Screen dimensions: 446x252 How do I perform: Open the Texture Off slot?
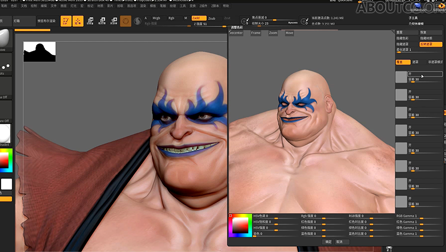(5, 111)
